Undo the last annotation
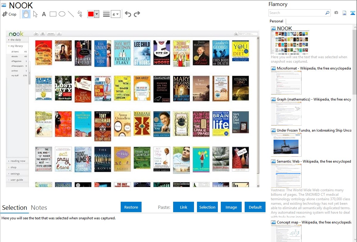 pos(128,14)
